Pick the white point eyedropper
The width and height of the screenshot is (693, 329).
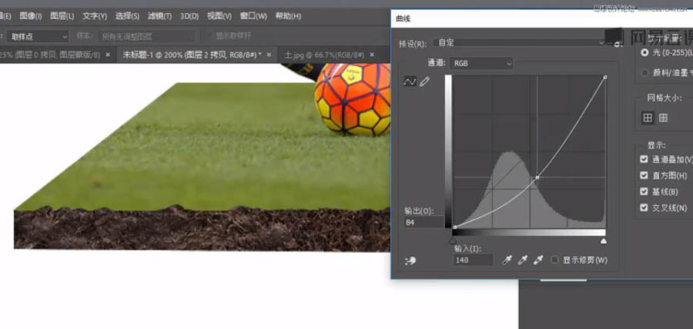(538, 261)
